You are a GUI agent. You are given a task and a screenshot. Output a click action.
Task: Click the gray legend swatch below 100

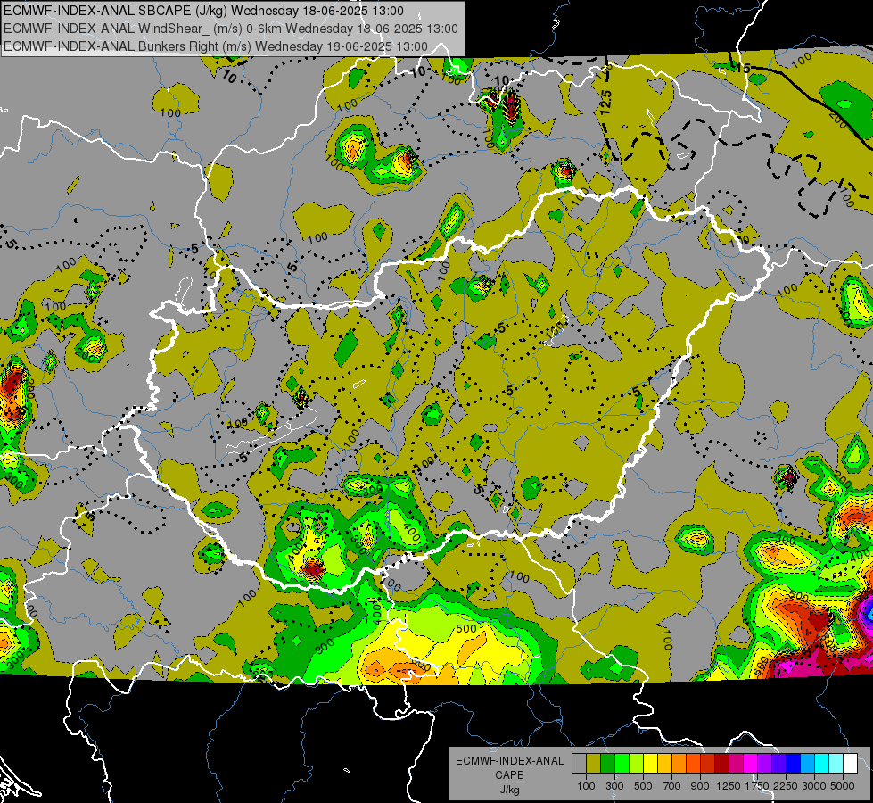pos(579,764)
